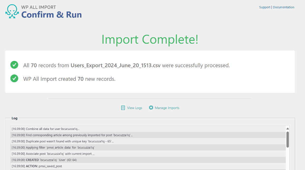The image size is (305, 170).
Task: Open the Support link
Action: click(265, 7)
